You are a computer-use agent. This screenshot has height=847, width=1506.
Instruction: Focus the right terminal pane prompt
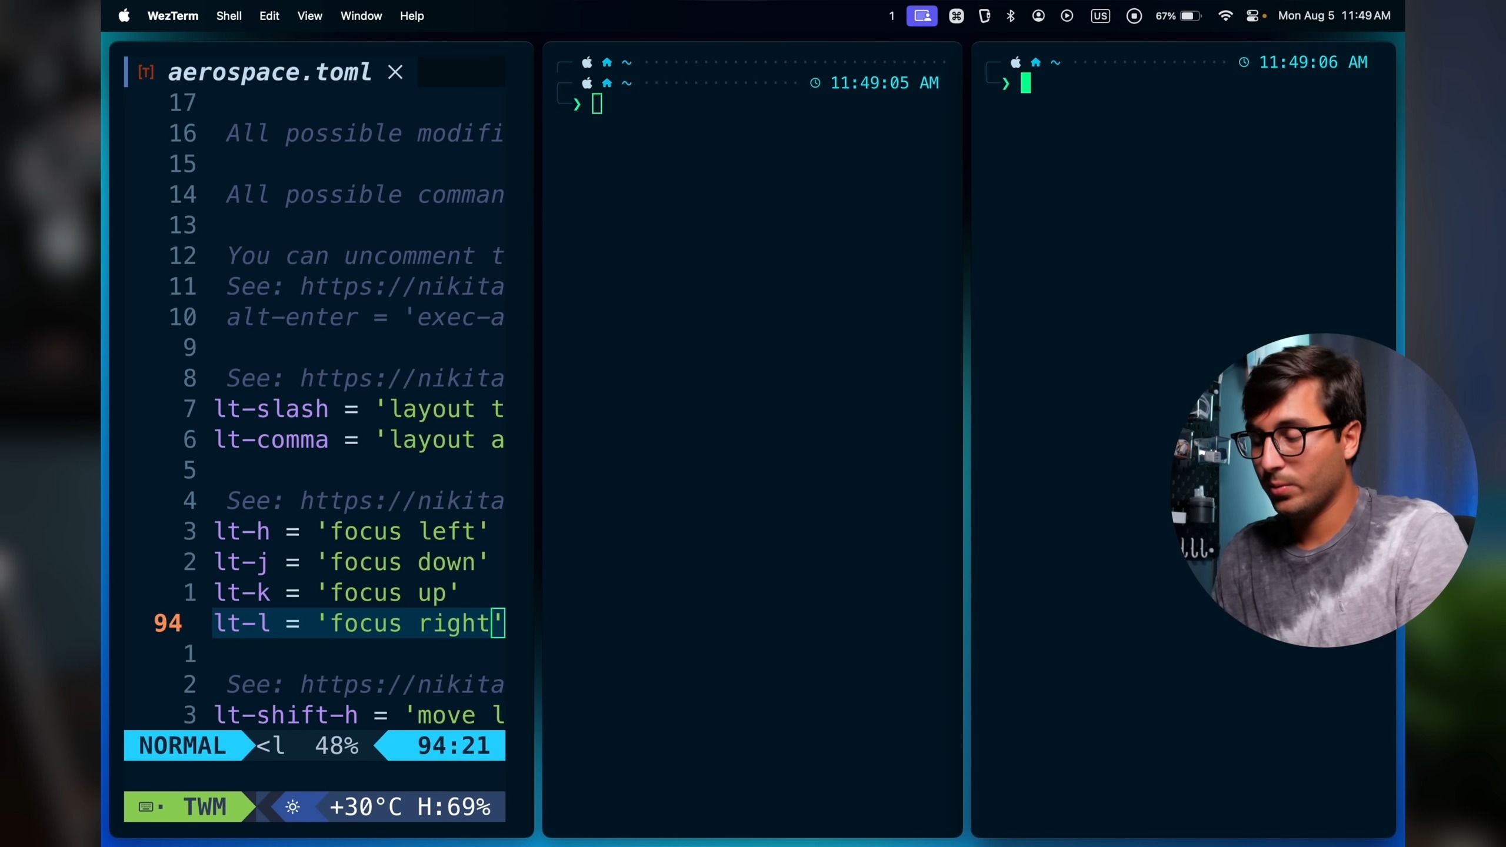tap(1025, 84)
